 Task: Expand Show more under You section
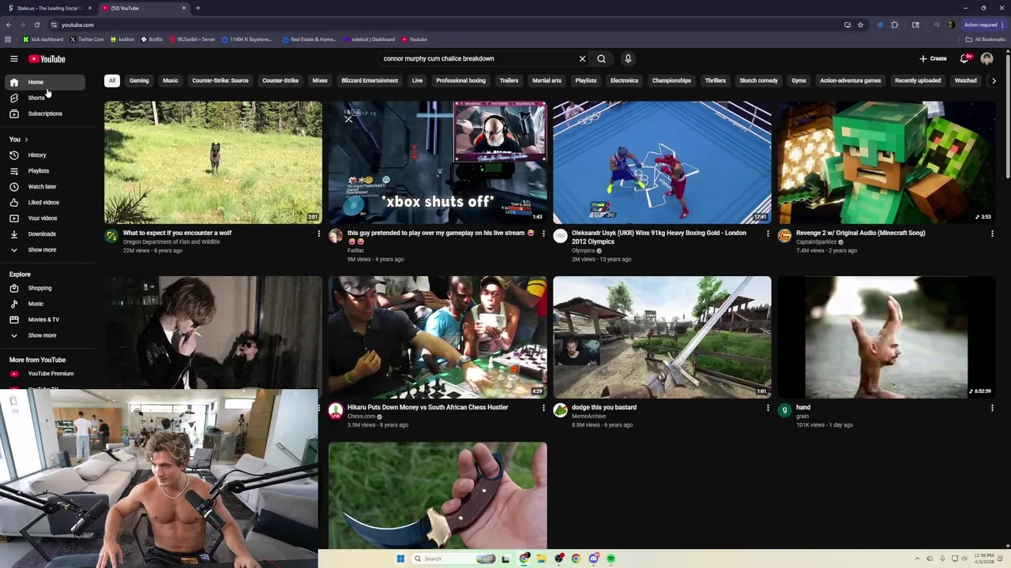point(42,249)
